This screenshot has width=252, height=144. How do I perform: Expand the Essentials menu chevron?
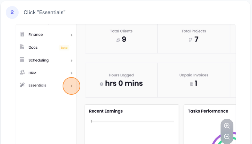[71, 86]
